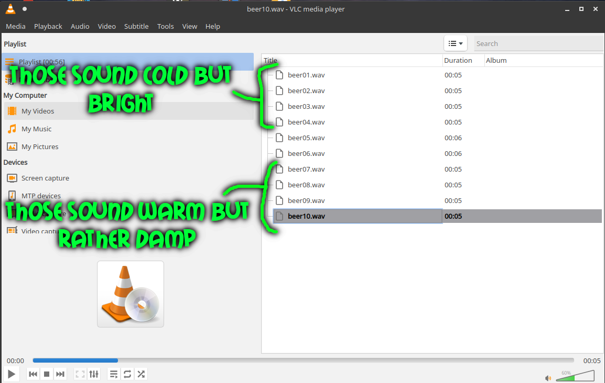
Task: Click file icon of beer05.wav
Action: coord(279,138)
